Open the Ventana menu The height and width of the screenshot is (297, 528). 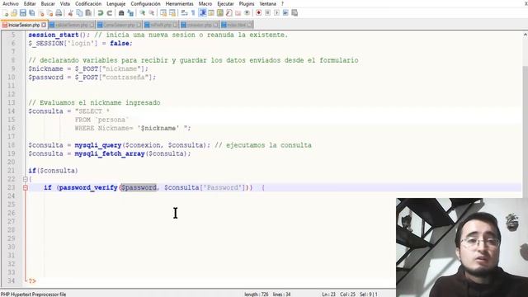click(267, 3)
